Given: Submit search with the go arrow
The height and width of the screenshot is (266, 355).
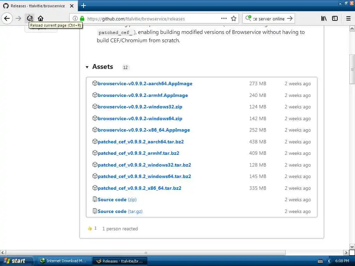Looking at the screenshot, I should tap(290, 19).
